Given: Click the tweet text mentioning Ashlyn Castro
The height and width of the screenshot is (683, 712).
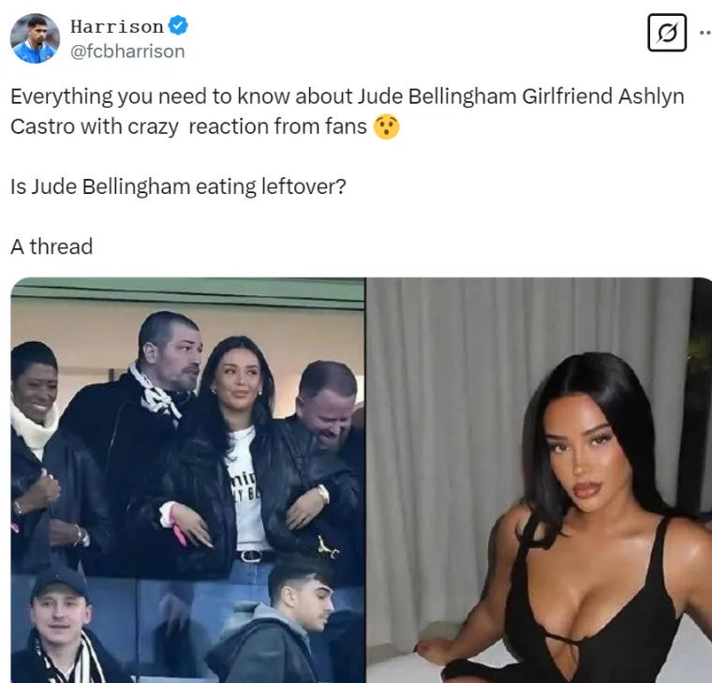Looking at the screenshot, I should tap(348, 111).
